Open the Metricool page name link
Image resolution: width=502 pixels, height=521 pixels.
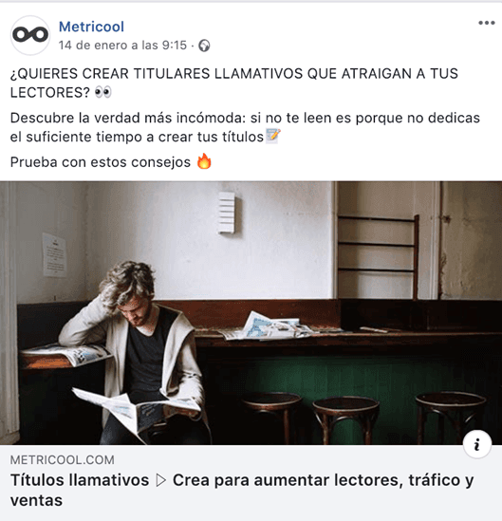point(91,27)
